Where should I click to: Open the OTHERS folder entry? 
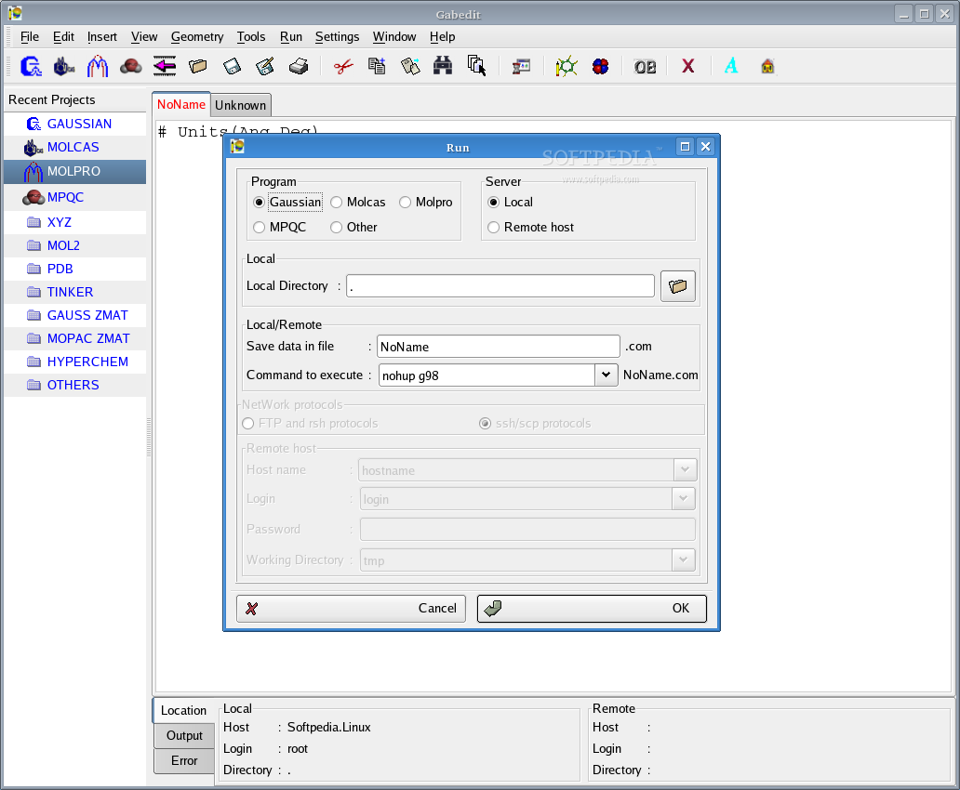click(x=75, y=385)
